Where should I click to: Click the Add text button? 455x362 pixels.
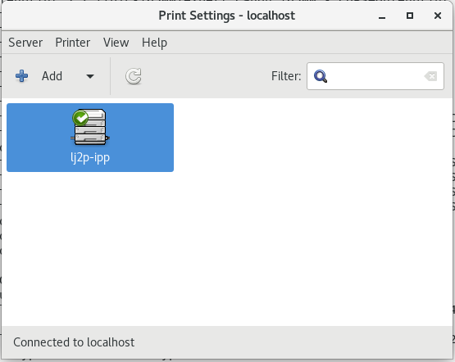pyautogui.click(x=52, y=76)
